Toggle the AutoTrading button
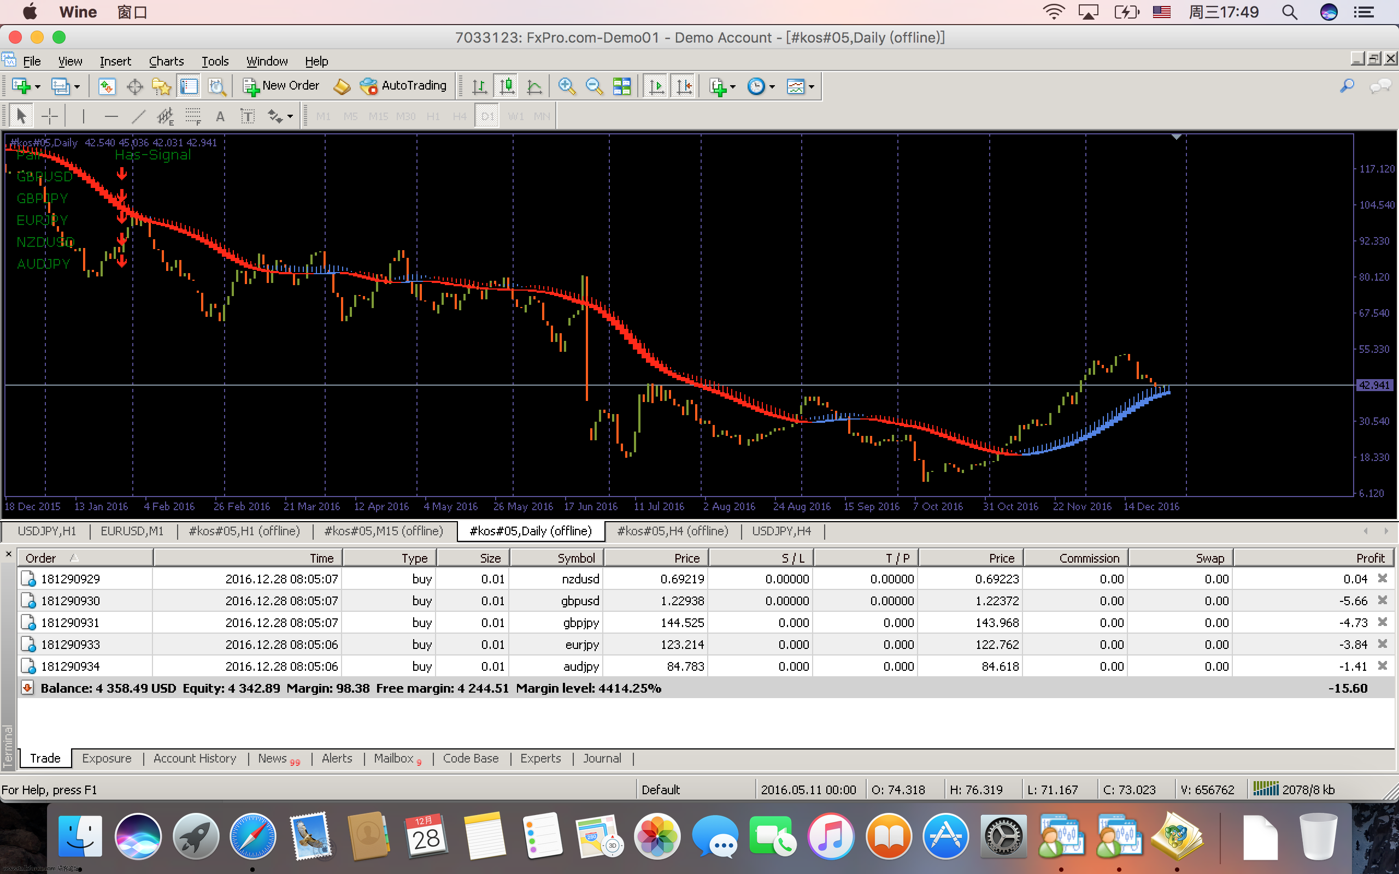This screenshot has width=1399, height=874. coord(403,86)
